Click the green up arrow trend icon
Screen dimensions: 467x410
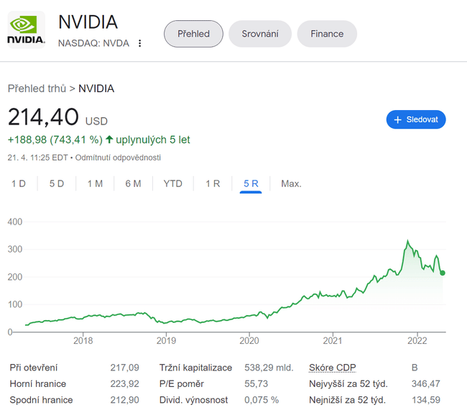tap(109, 140)
